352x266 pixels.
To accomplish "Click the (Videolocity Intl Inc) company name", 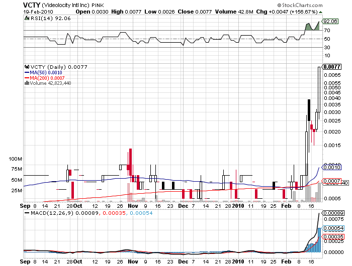I will [x=65, y=5].
